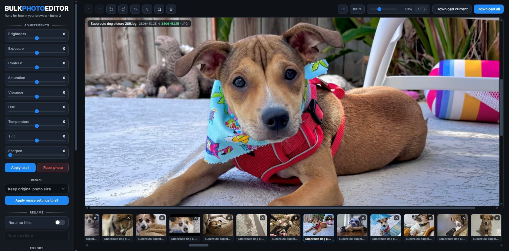Select the gray dog chewing toy thumbnail
Viewport: 509px width, 251px height.
pos(352,228)
